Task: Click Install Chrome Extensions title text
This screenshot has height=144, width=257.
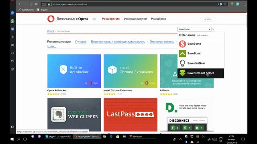Action: 118,90
